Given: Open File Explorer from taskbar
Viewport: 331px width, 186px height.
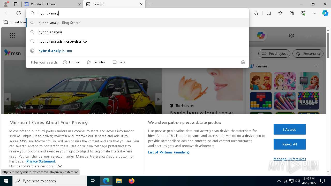Looking at the screenshot, I should click(119, 181).
